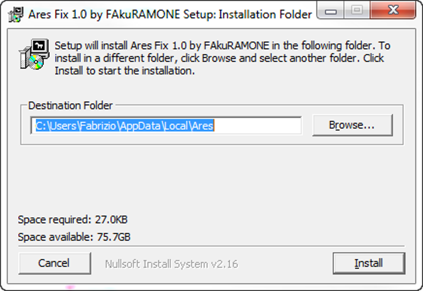Image resolution: width=423 pixels, height=291 pixels.
Task: Click the 'Destination Folder' group label
Action: [70, 106]
